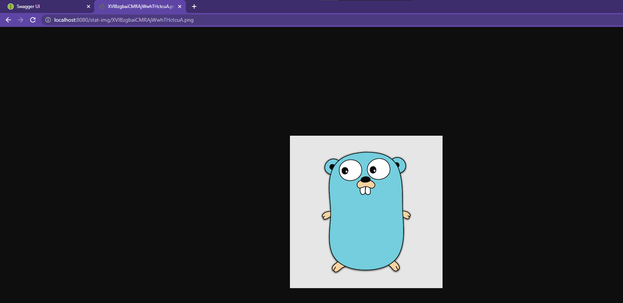Click the PNG tab's globe favicon
Image resolution: width=623 pixels, height=303 pixels.
(102, 6)
